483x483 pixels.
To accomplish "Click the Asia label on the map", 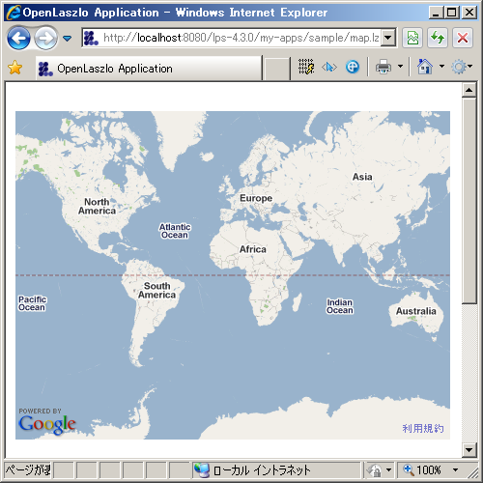I will point(362,177).
